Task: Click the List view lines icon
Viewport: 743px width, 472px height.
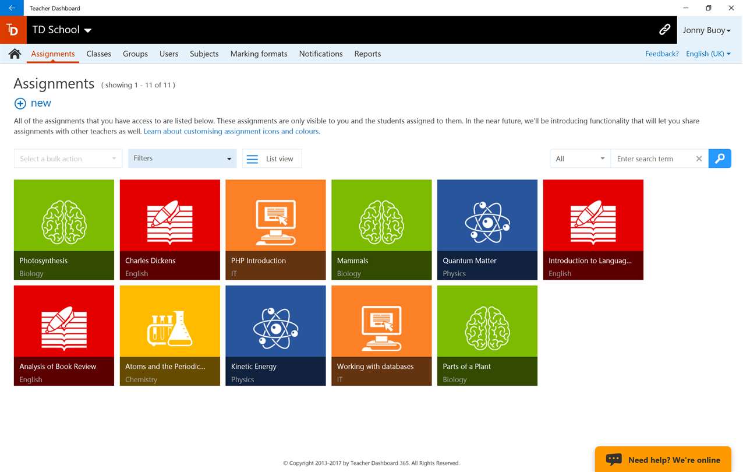Action: (252, 159)
